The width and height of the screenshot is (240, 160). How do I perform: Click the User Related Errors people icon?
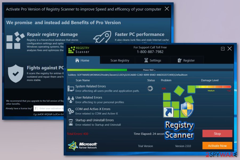tap(71, 100)
